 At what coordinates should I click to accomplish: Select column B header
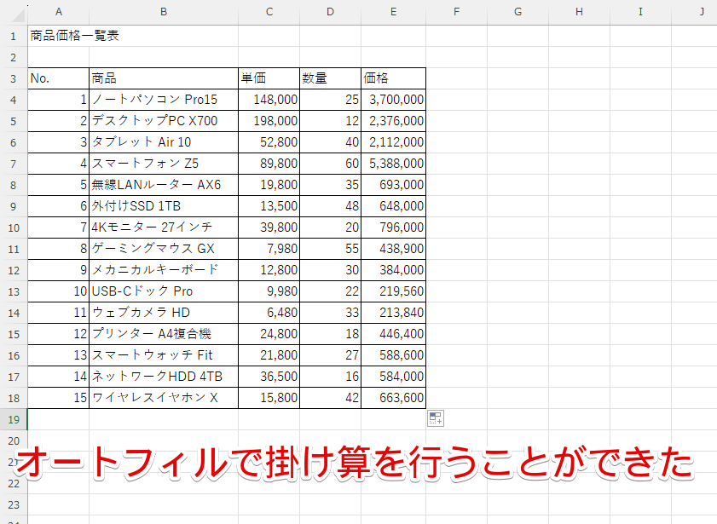point(164,12)
